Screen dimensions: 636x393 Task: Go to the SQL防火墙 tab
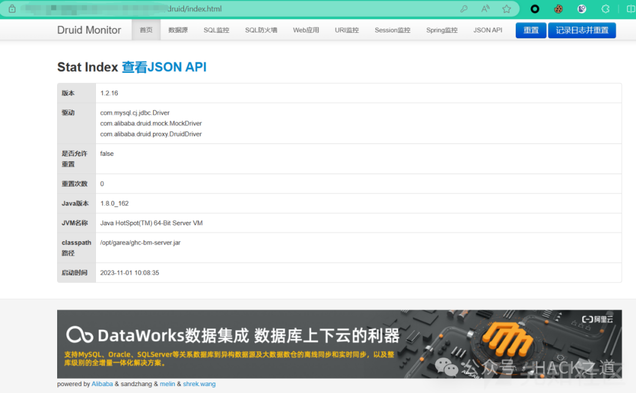(x=261, y=30)
